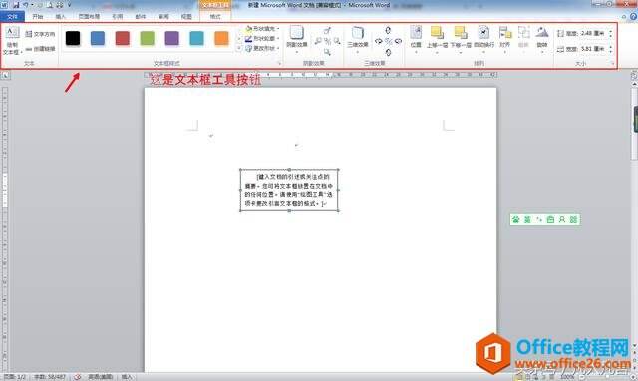Click the Draw Text Box button

tap(12, 41)
